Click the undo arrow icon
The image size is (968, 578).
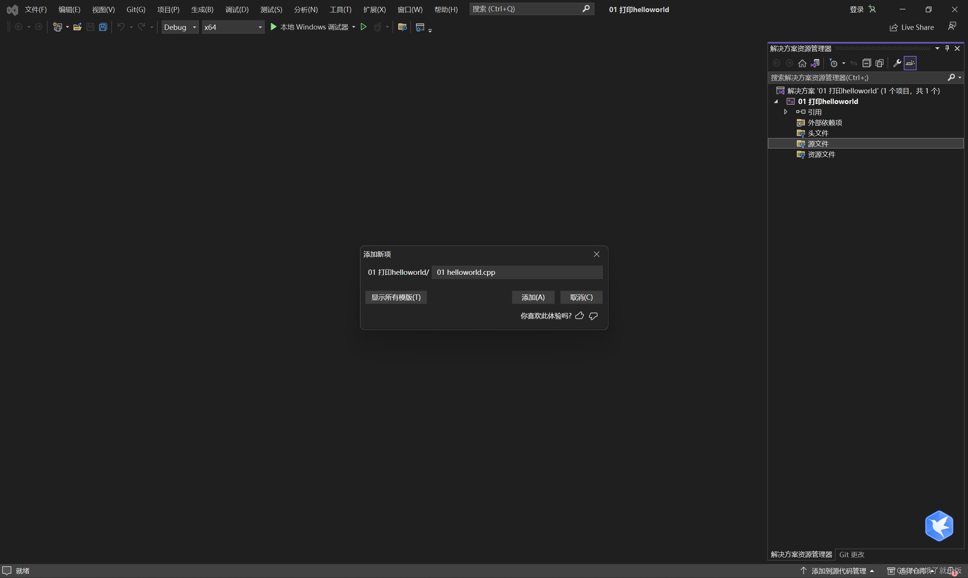(121, 26)
